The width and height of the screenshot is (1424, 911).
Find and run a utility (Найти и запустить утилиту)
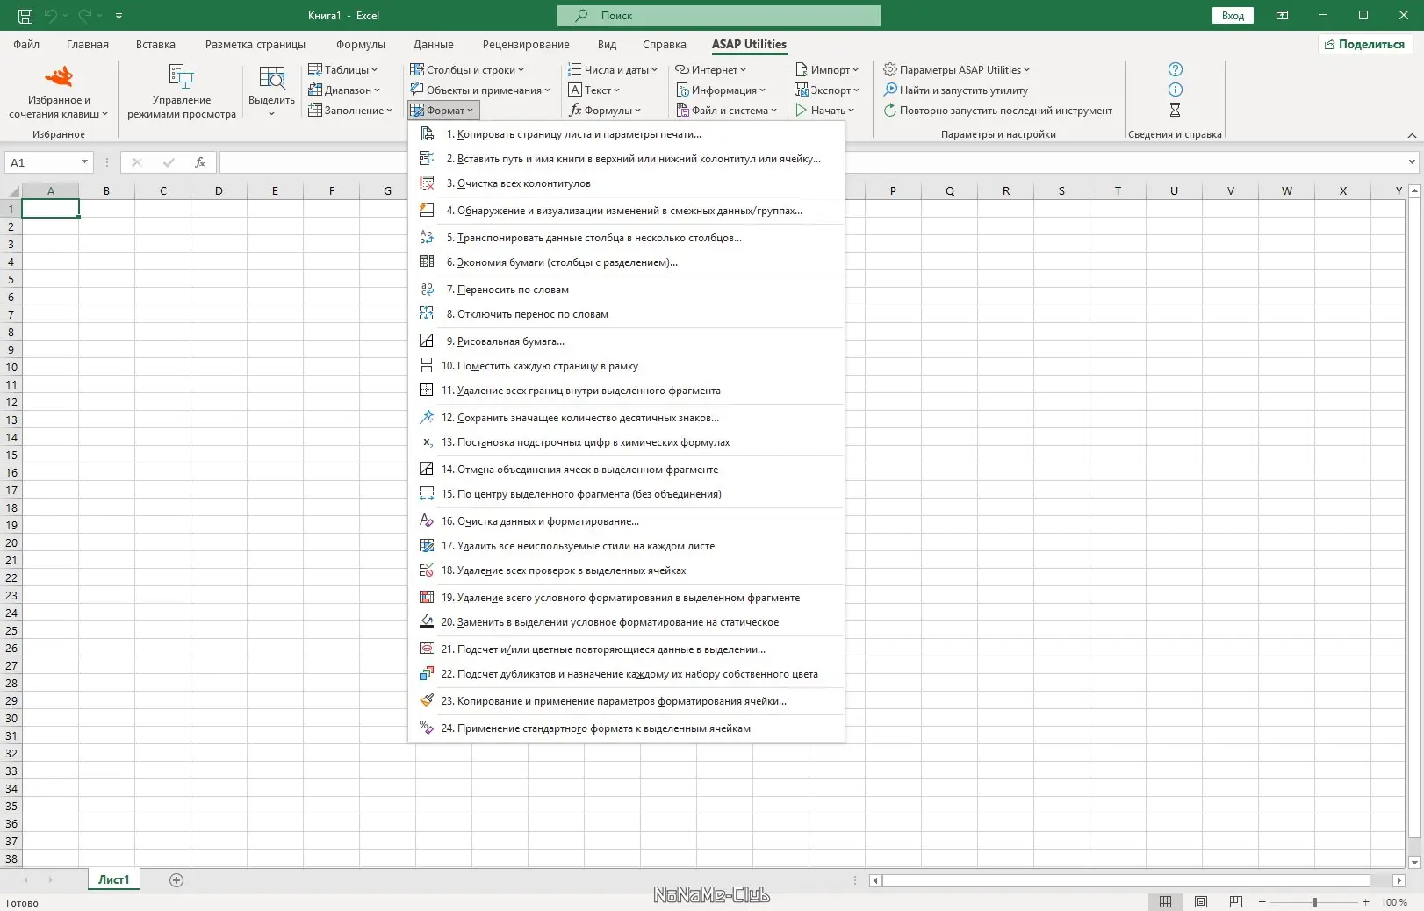click(955, 90)
